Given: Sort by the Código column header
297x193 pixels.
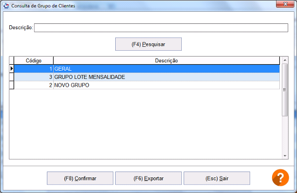Looking at the screenshot, I should (34, 61).
